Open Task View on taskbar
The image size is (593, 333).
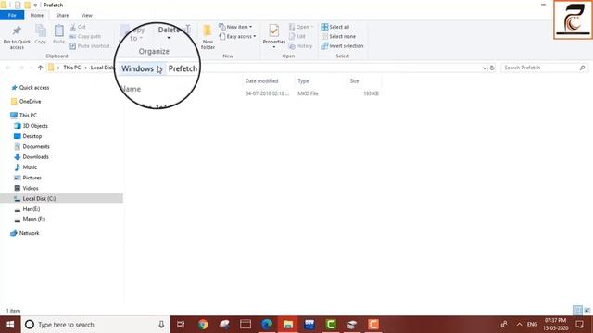181,325
